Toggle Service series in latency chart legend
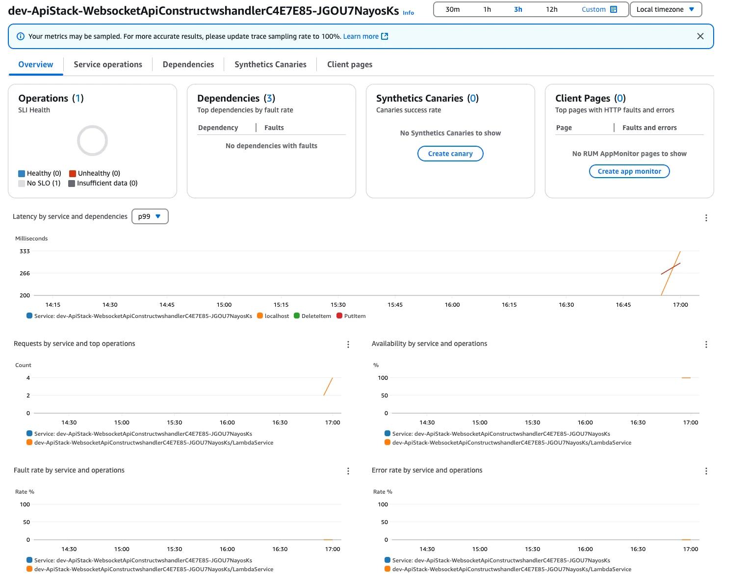The width and height of the screenshot is (747, 580). [139, 316]
